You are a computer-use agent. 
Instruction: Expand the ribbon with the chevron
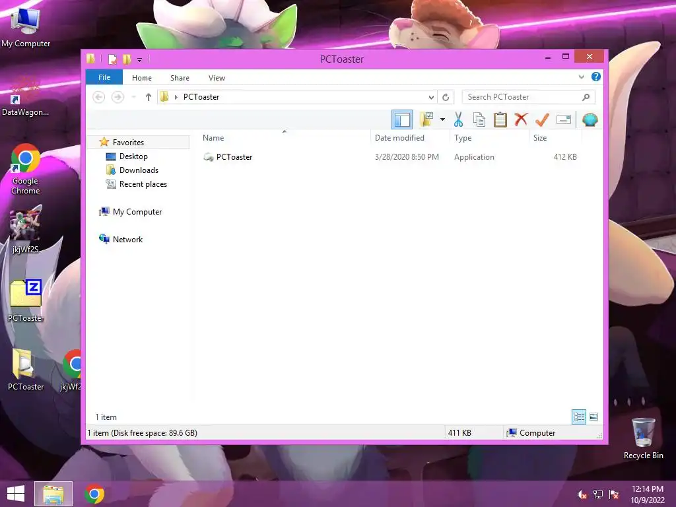(x=581, y=77)
